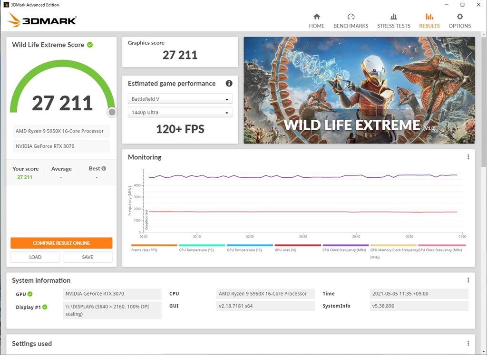This screenshot has height=355, width=487.
Task: Click the Results chart icon
Action: click(429, 17)
